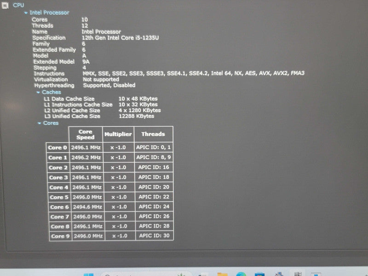The width and height of the screenshot is (368, 276).
Task: Click the Stepping label
Action: pyautogui.click(x=45, y=68)
